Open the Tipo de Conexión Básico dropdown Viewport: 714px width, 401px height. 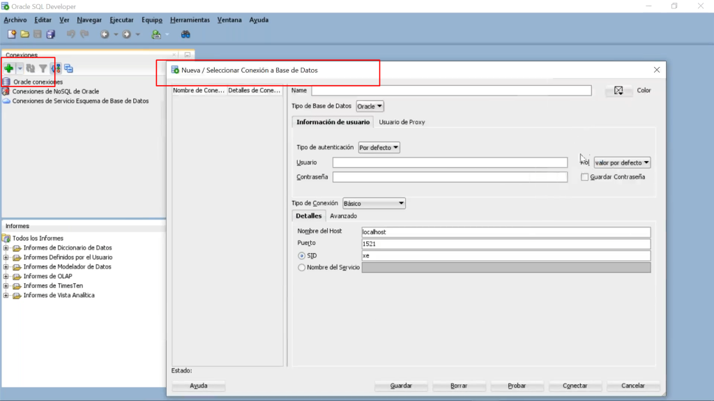[374, 203]
